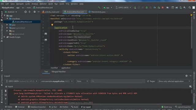Toggle the Regex checkbox in Logcat
The image size is (196, 110).
148,81
